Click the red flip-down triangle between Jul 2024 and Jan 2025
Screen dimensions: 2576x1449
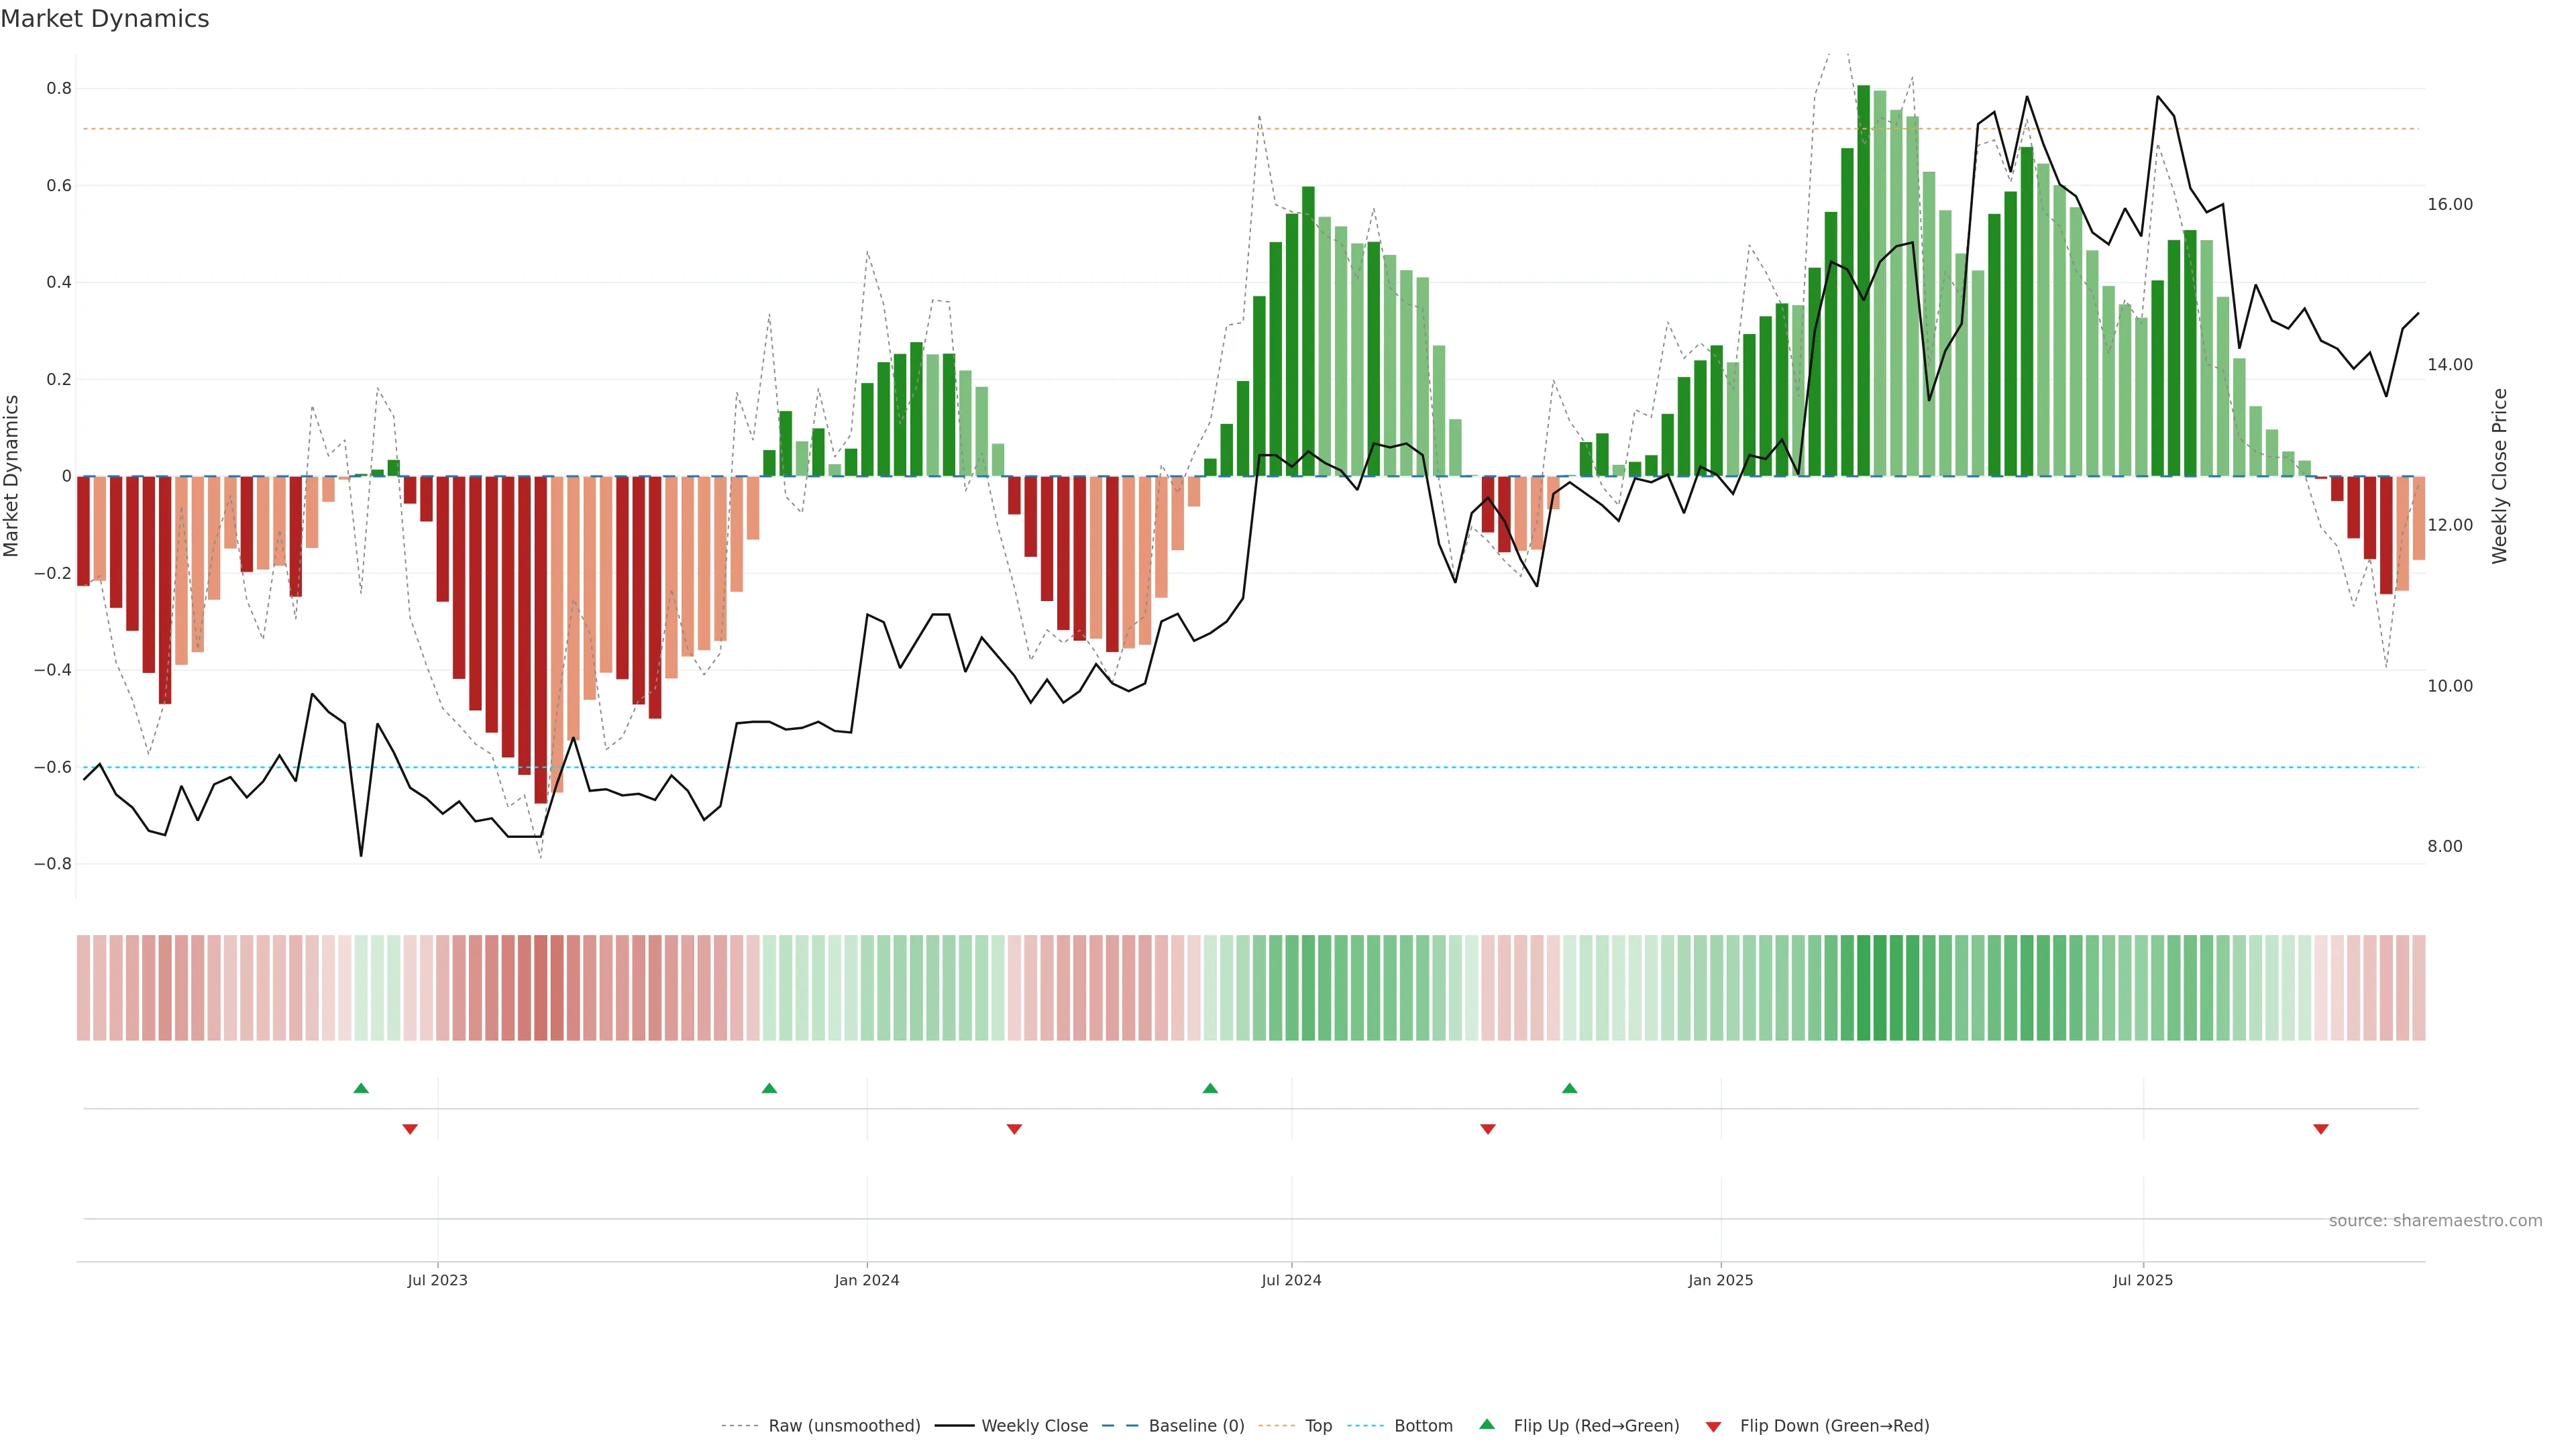pyautogui.click(x=1488, y=1129)
